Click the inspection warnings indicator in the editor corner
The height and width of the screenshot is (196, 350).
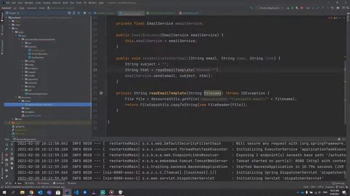tap(334, 18)
